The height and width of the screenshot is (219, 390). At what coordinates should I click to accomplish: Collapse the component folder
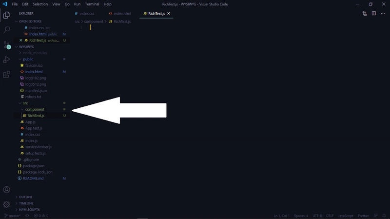click(35, 109)
